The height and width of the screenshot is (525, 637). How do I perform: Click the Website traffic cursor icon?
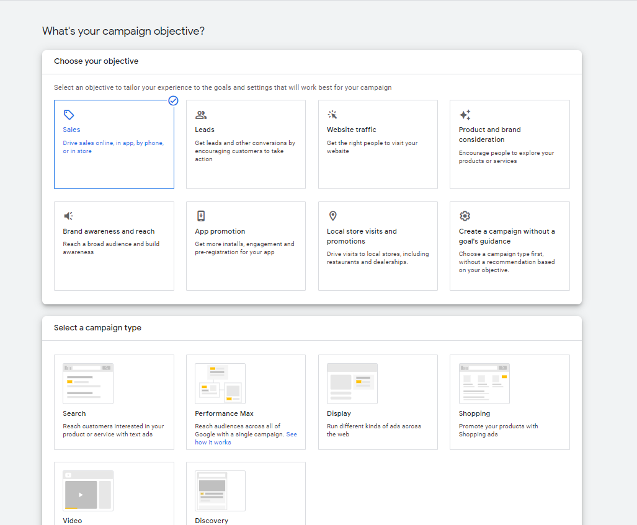click(x=332, y=115)
